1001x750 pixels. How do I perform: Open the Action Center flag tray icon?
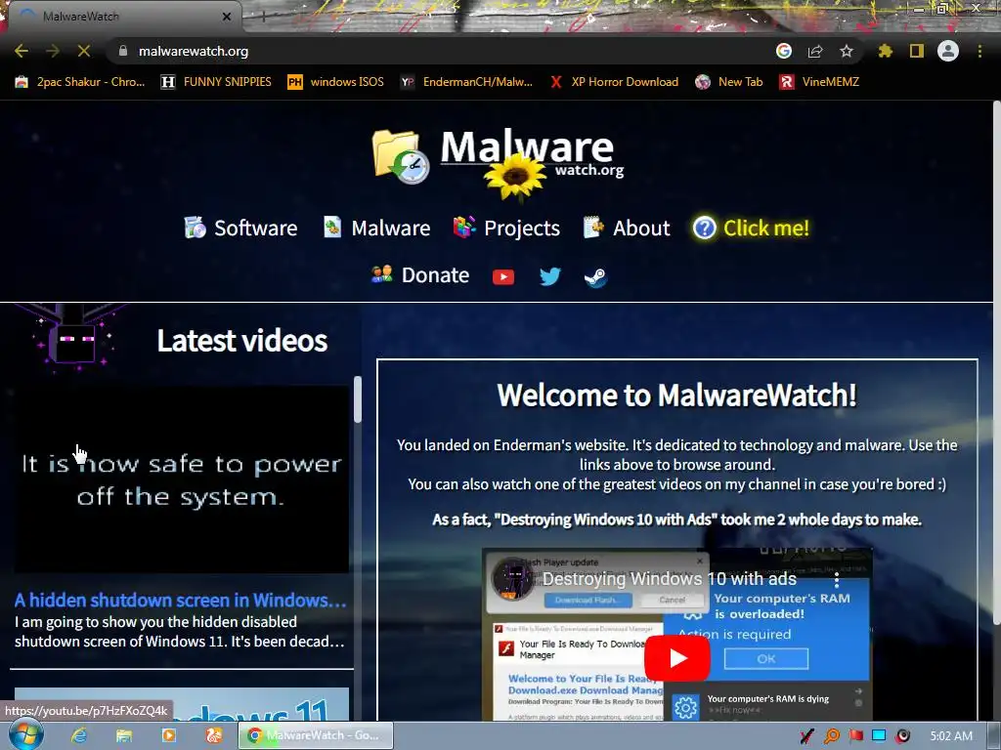point(855,736)
